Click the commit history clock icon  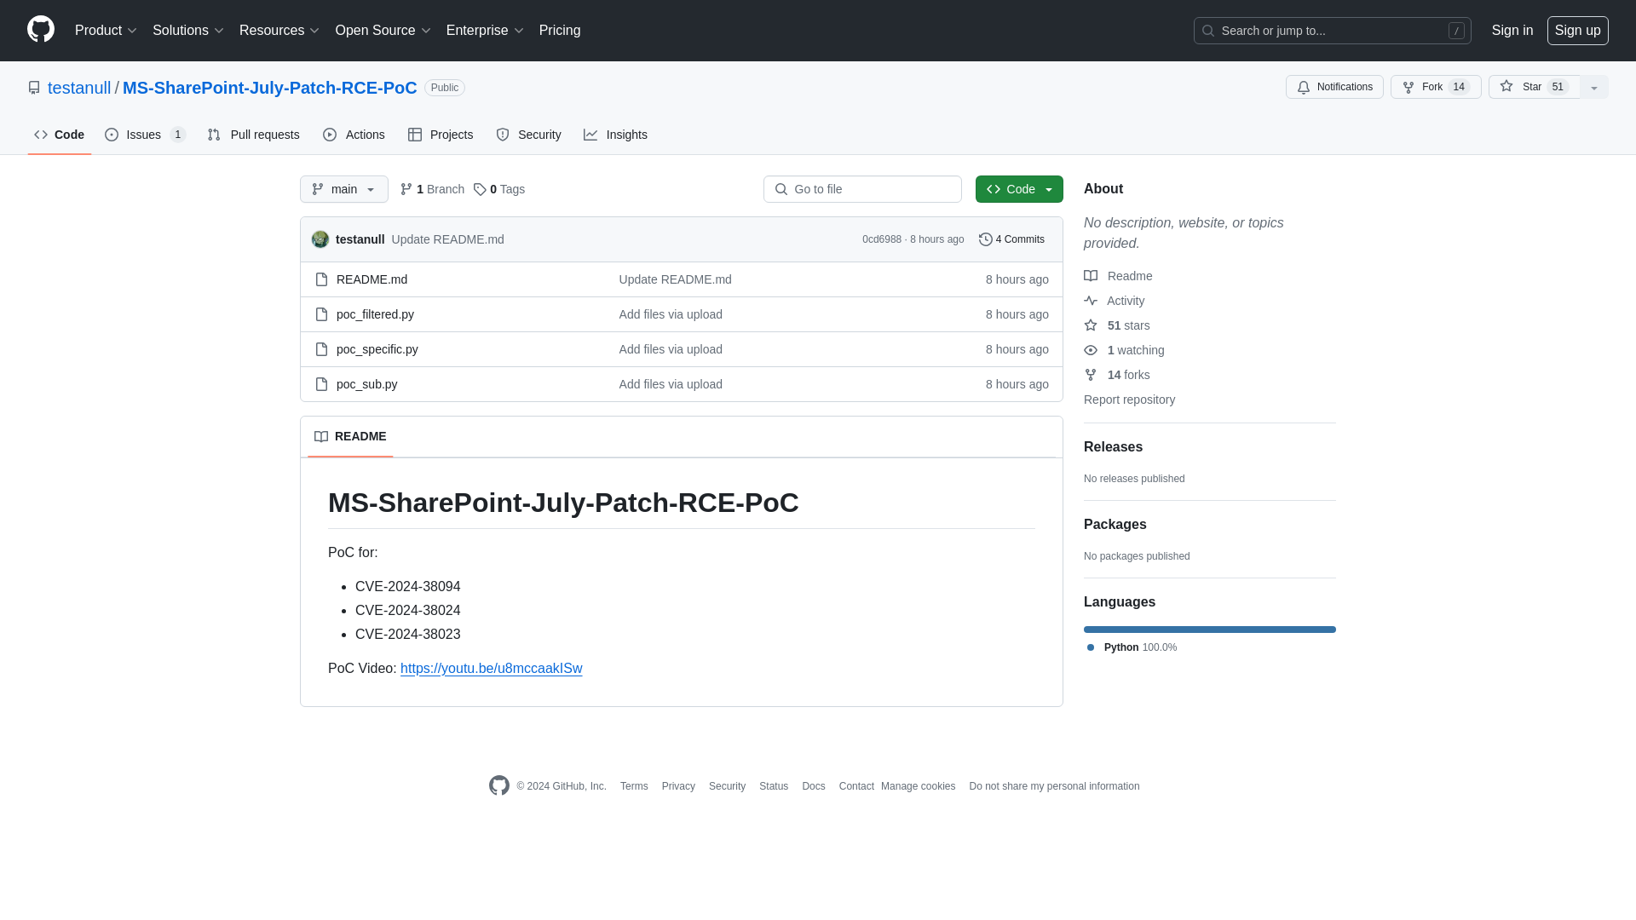[x=986, y=239]
